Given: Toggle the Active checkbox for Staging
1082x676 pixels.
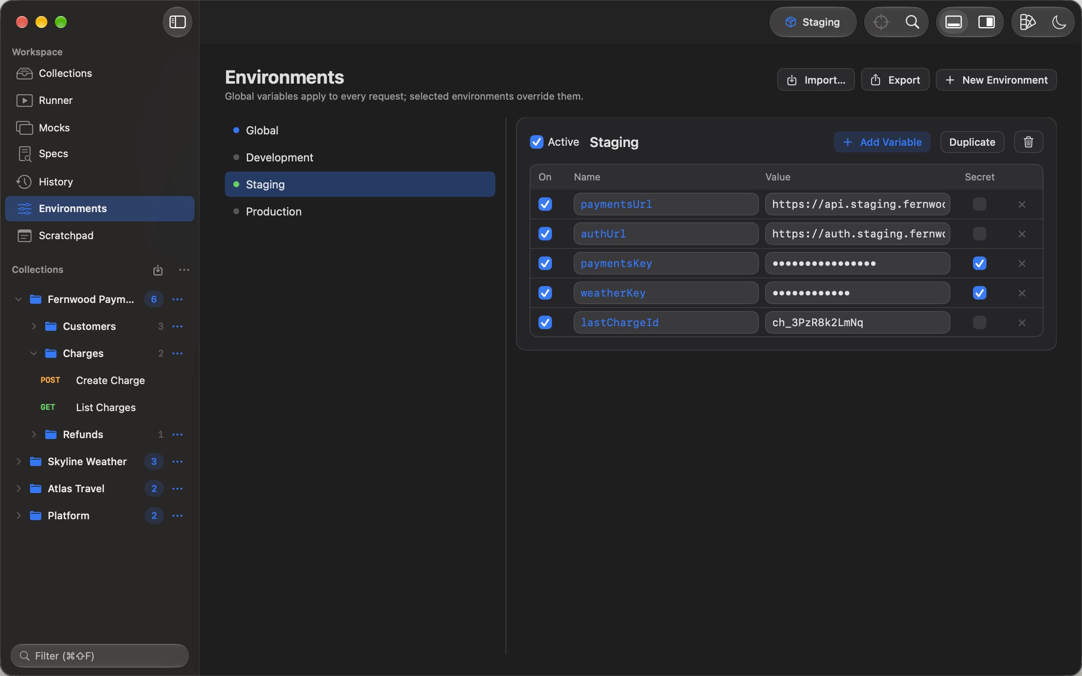Looking at the screenshot, I should pos(536,142).
